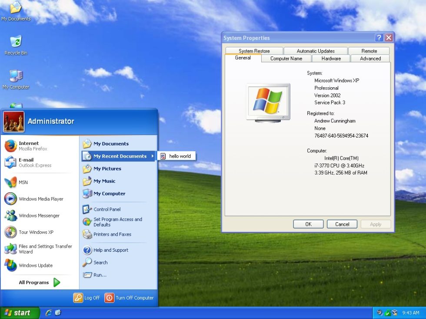The width and height of the screenshot is (426, 319).
Task: Switch to the Computer Name tab
Action: (286, 58)
